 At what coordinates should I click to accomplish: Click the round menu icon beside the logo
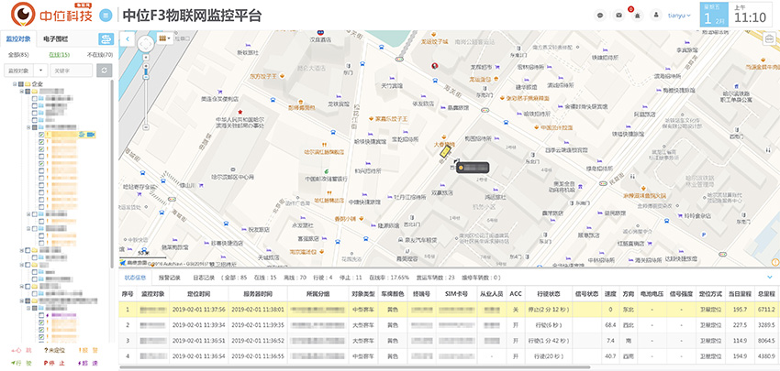[x=106, y=16]
